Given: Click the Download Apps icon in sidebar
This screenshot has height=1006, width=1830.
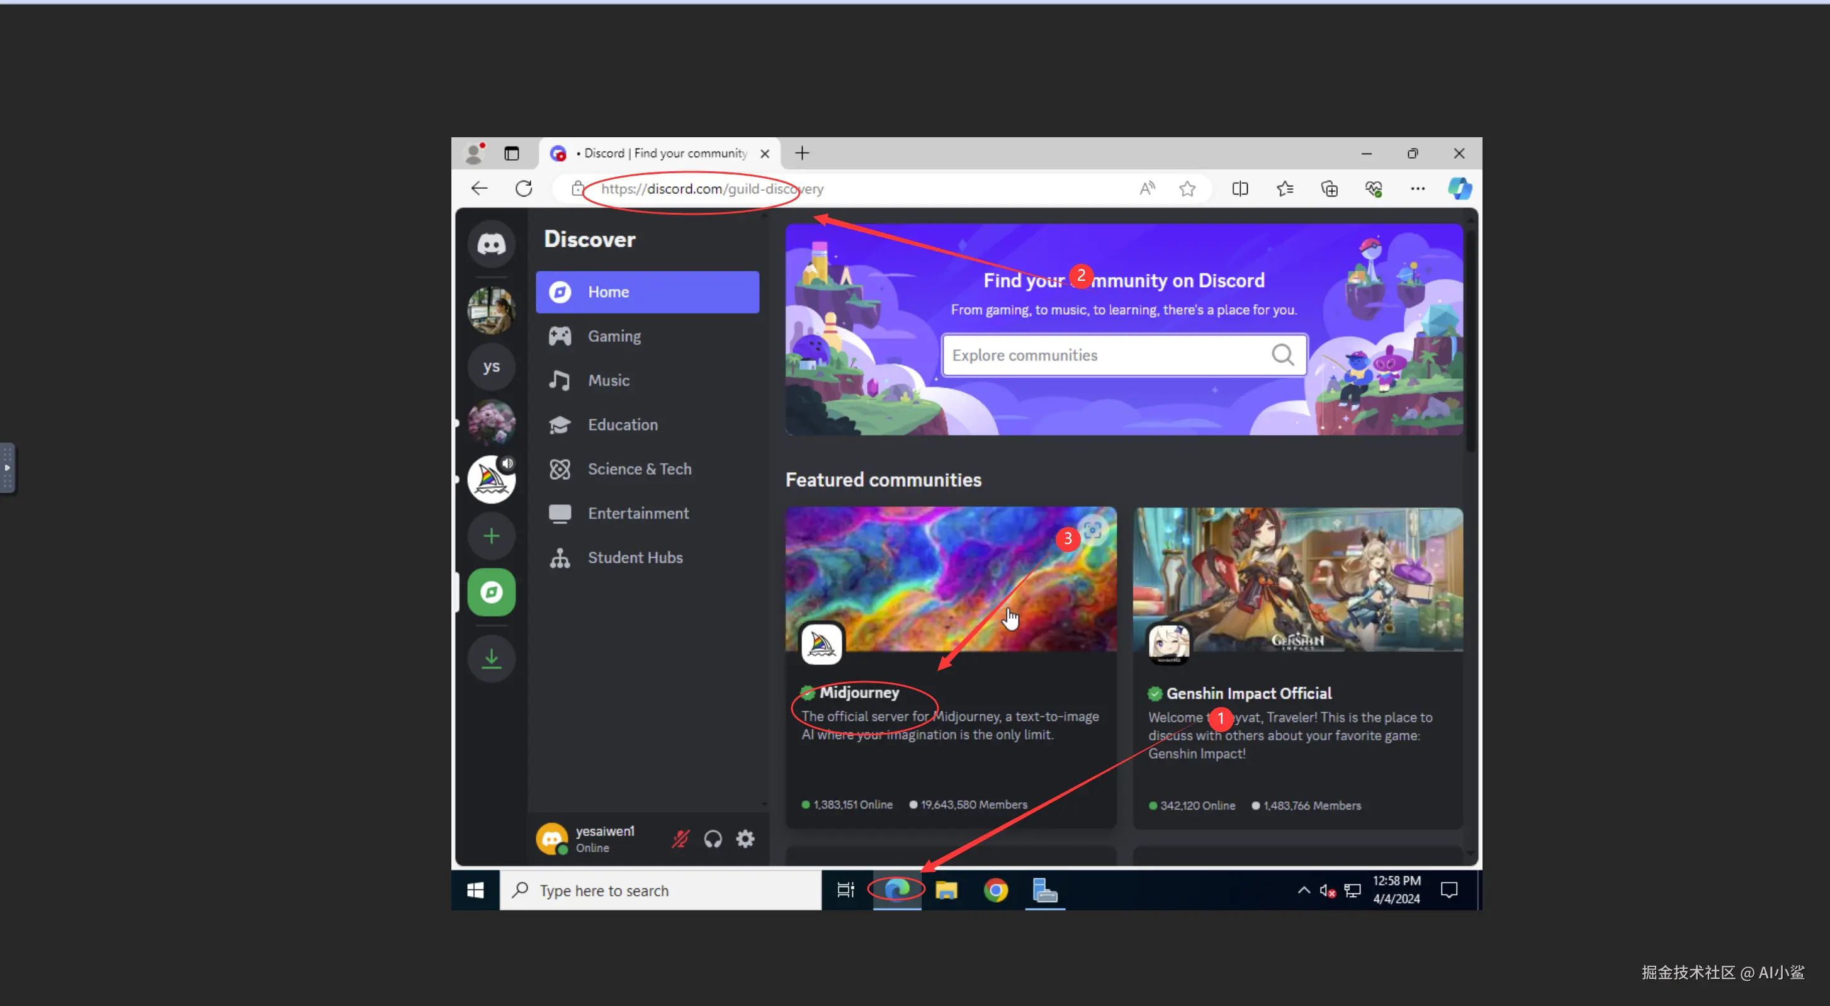Looking at the screenshot, I should [x=491, y=658].
